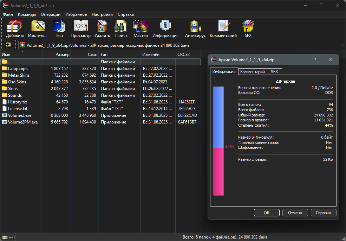
Task: Sort files by the Имя column header
Action: (x=21, y=55)
